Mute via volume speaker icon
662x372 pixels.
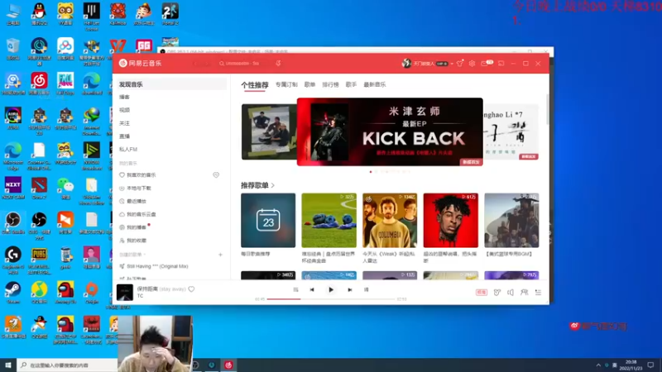[511, 293]
